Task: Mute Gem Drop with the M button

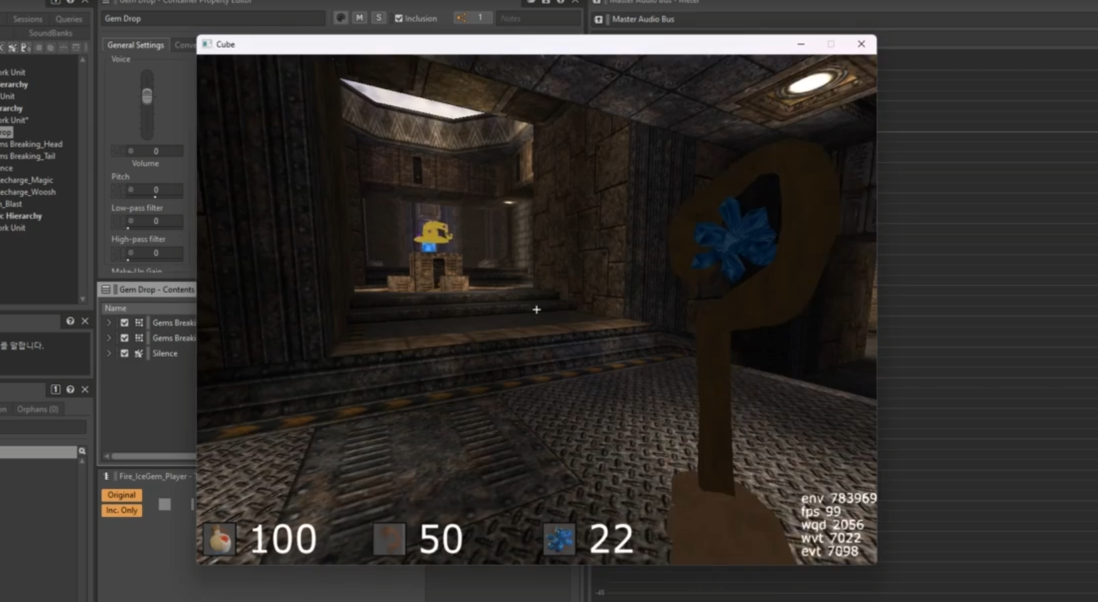Action: tap(359, 18)
